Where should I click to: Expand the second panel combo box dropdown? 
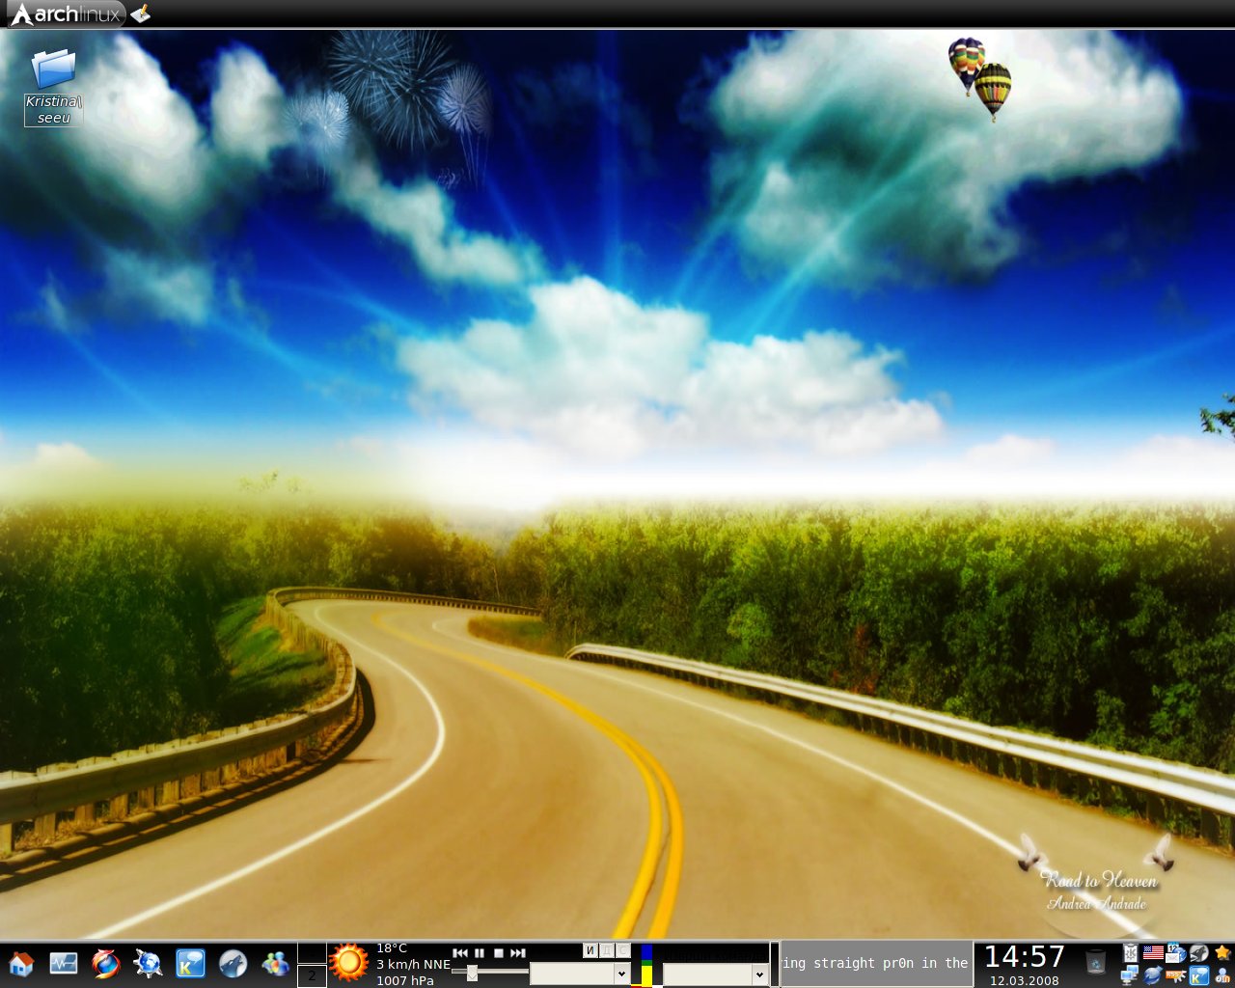[759, 974]
